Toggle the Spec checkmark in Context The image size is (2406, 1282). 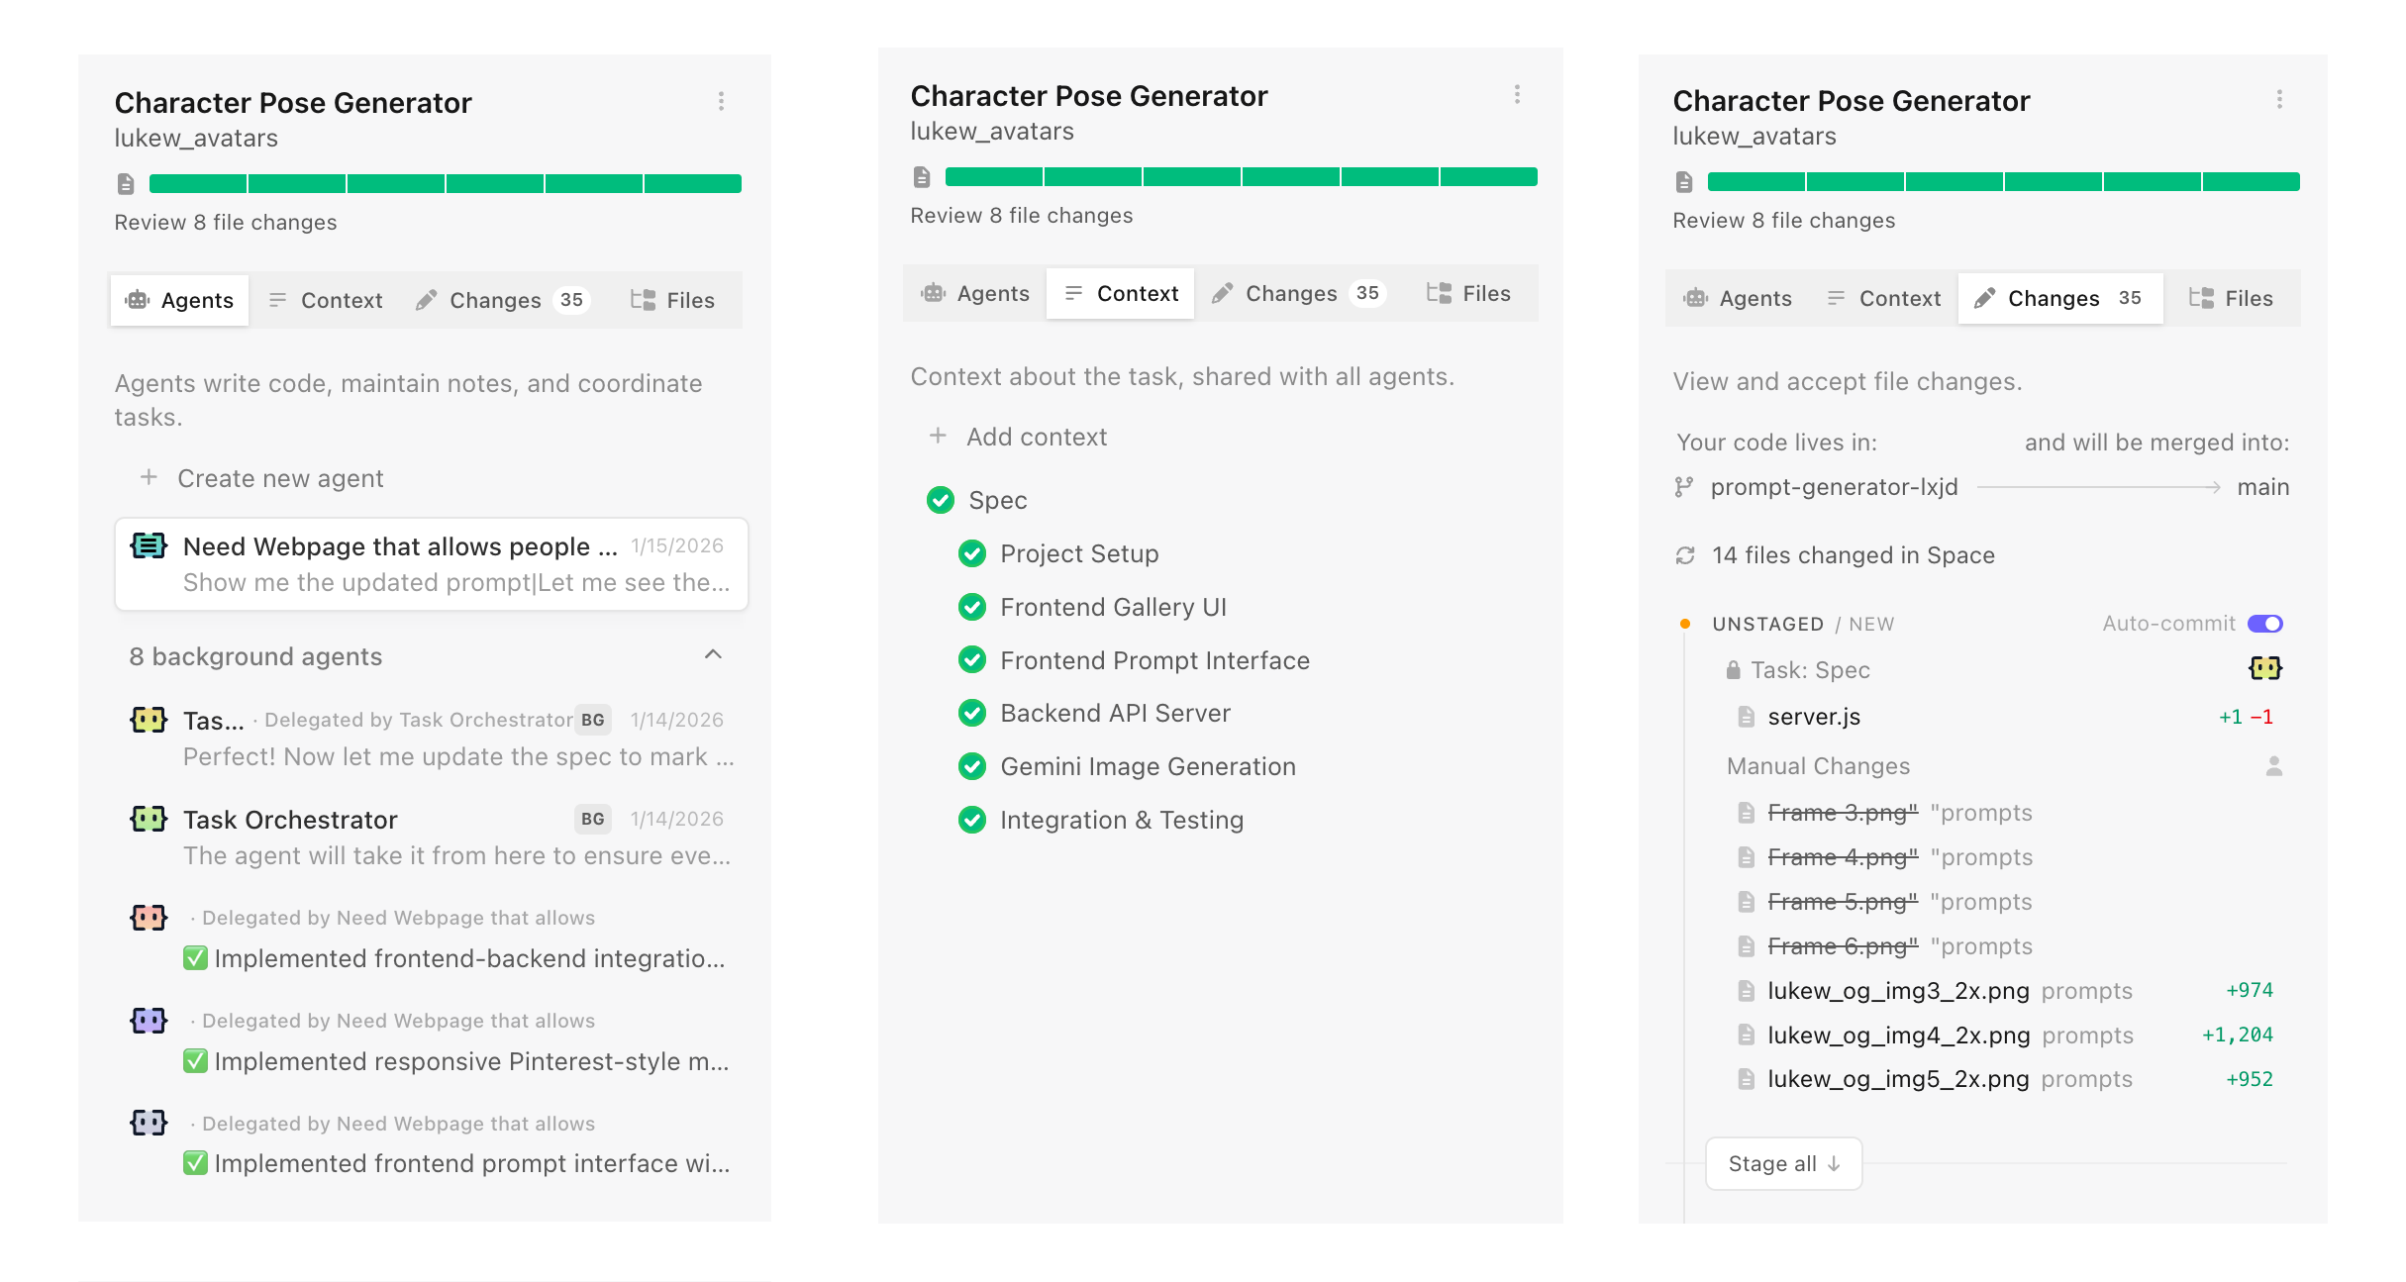[941, 500]
